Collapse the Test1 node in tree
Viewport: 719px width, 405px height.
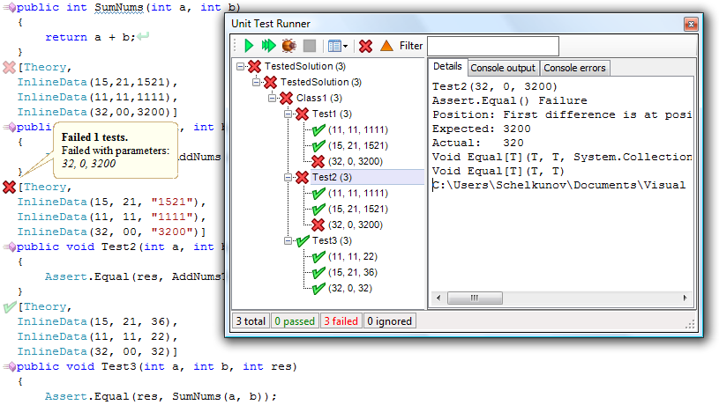pos(288,114)
